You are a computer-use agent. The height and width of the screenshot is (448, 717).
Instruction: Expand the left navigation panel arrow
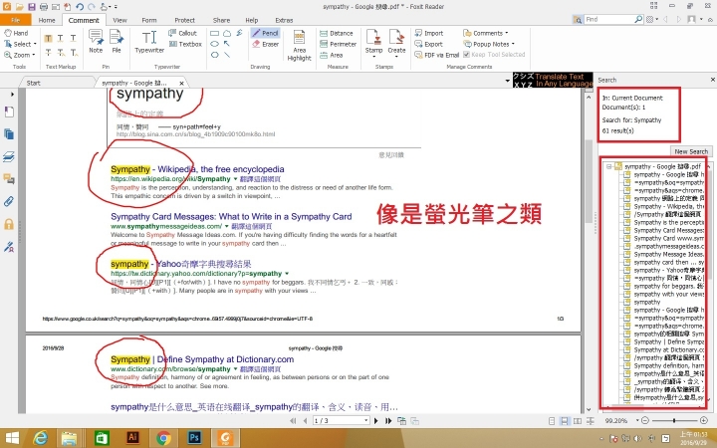pyautogui.click(x=12, y=95)
